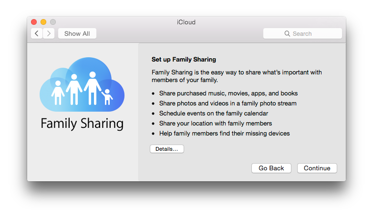Click the gray disabled zoom button
373x219 pixels.
pyautogui.click(x=53, y=22)
